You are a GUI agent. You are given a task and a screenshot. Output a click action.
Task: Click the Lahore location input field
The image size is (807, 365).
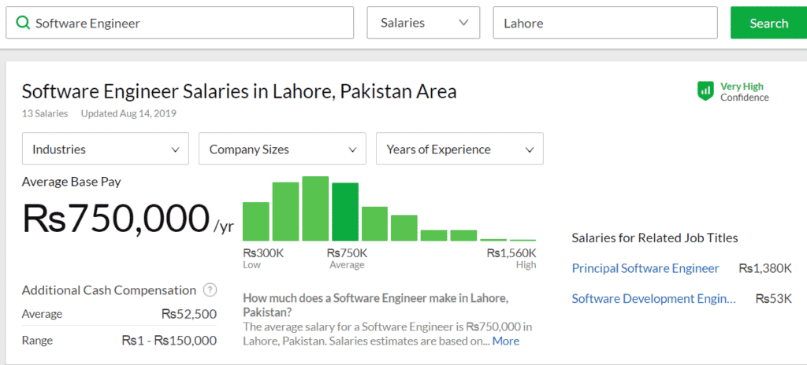tap(604, 23)
